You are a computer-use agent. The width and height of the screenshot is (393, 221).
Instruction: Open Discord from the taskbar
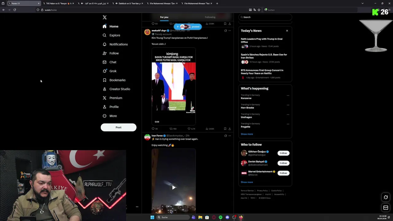[x=227, y=217]
